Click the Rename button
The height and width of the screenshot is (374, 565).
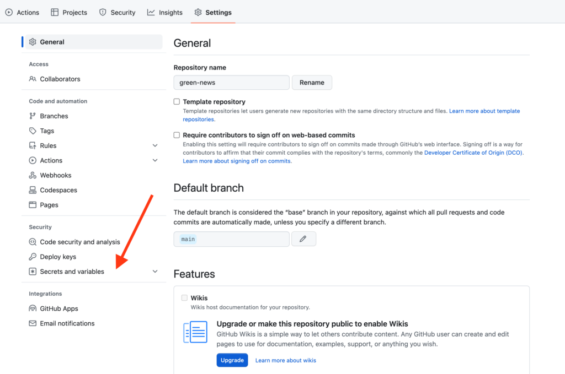pyautogui.click(x=312, y=83)
